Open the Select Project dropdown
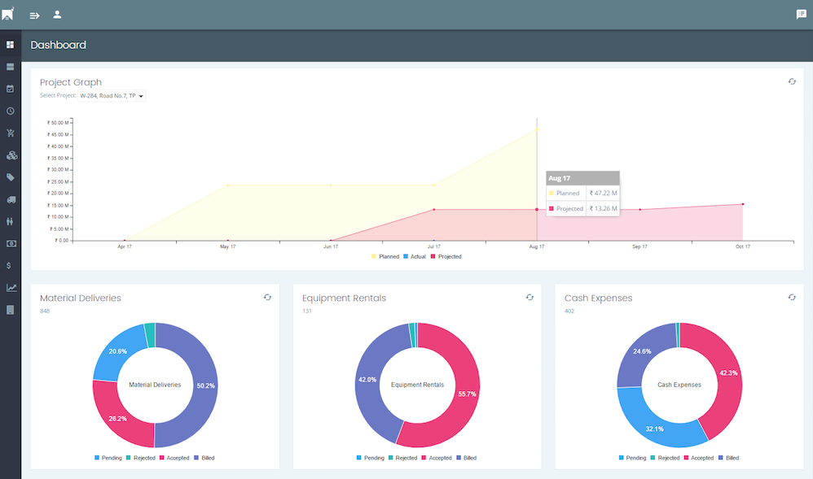This screenshot has width=813, height=479. (112, 96)
